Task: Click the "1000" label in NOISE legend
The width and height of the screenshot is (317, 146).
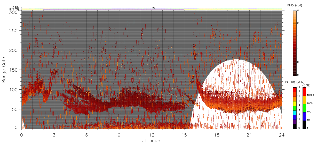Action: (x=310, y=103)
